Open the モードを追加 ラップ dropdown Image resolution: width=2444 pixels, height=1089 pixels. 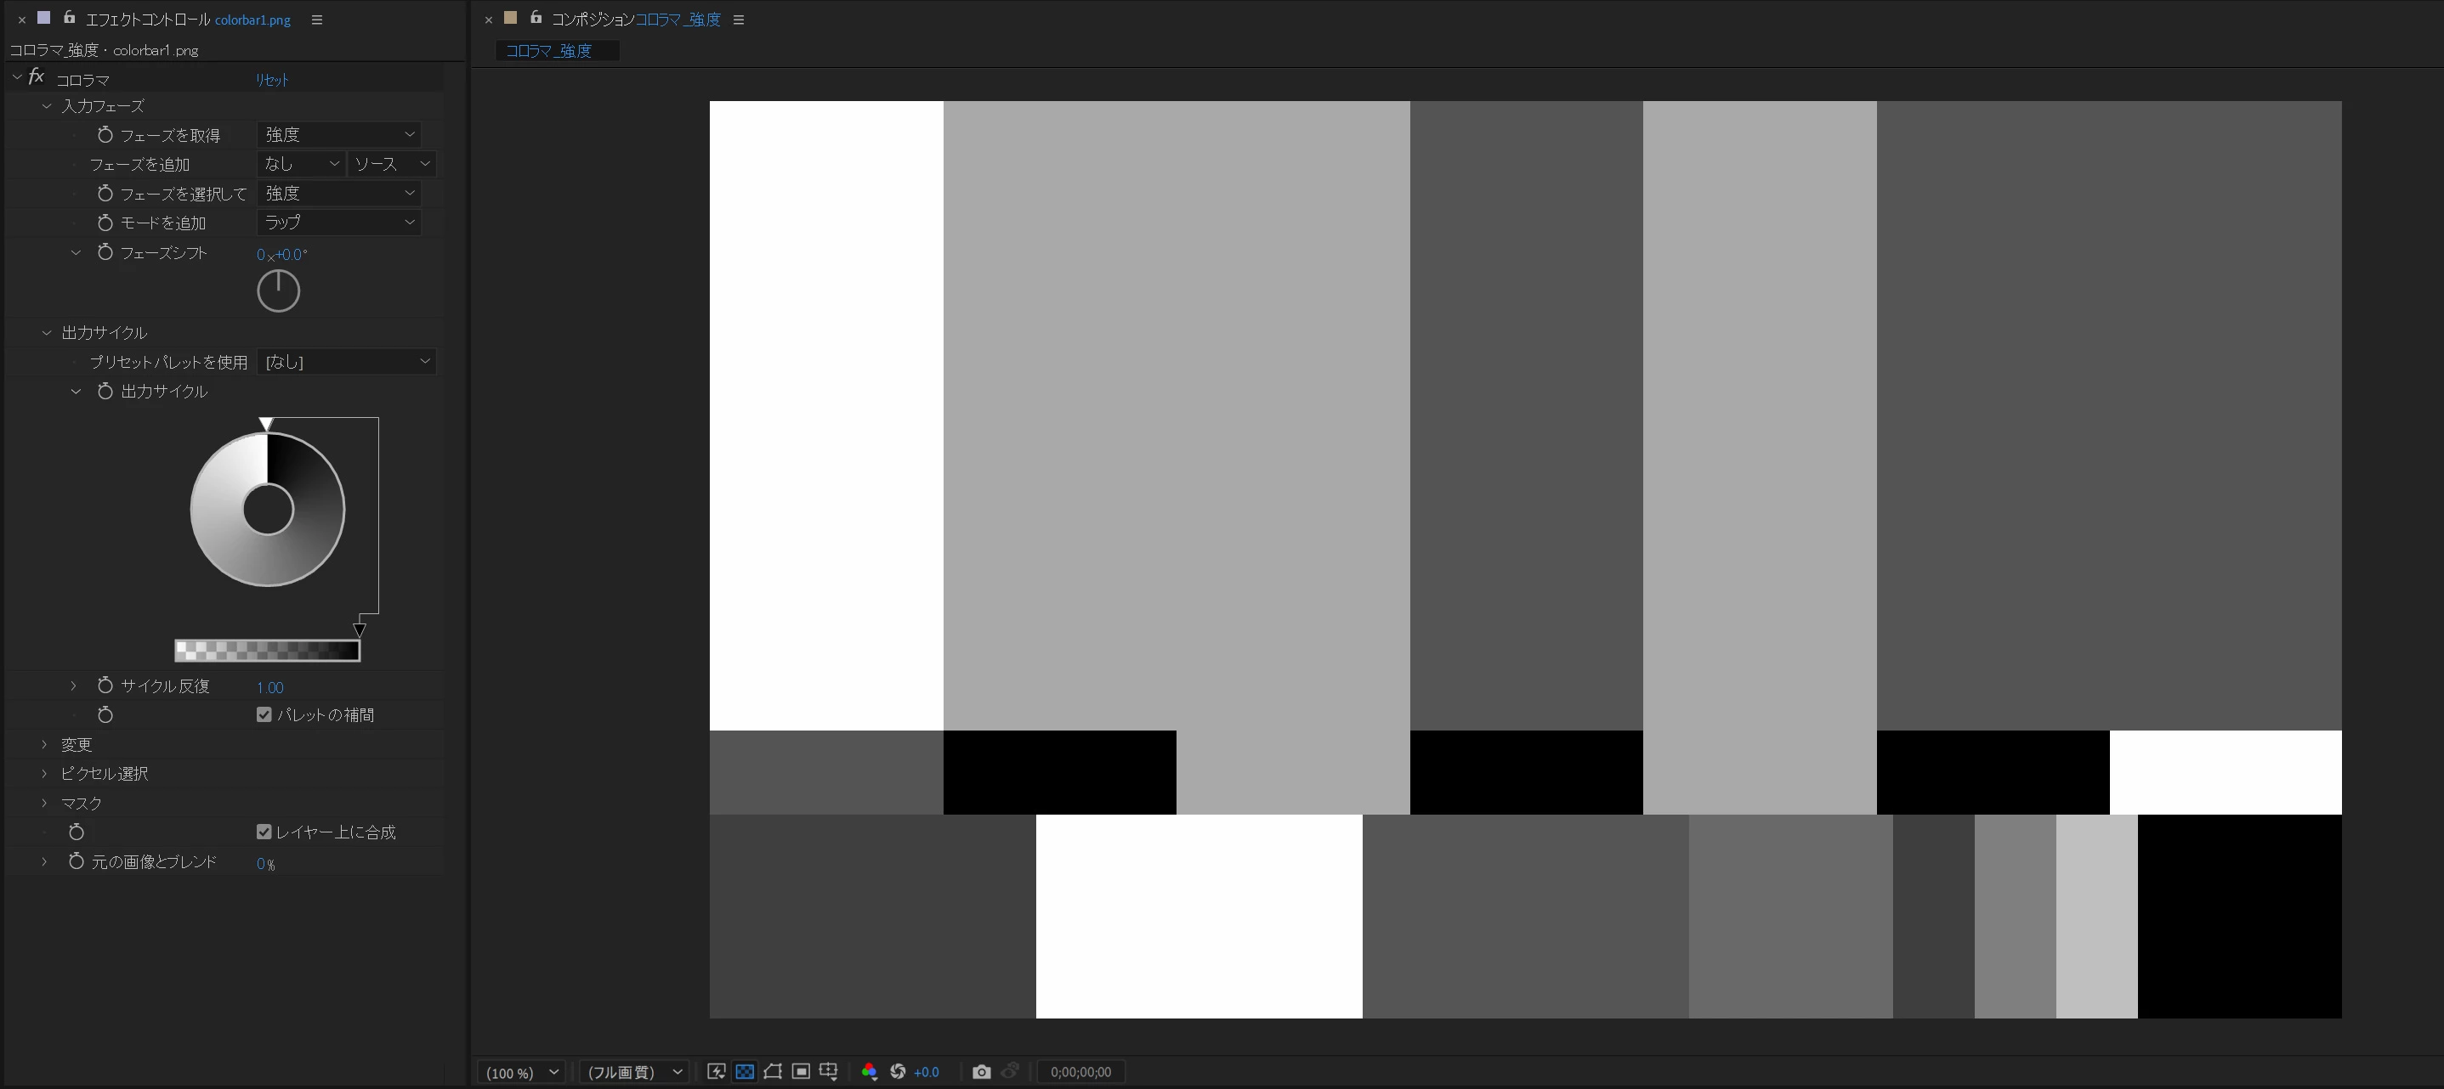(338, 222)
